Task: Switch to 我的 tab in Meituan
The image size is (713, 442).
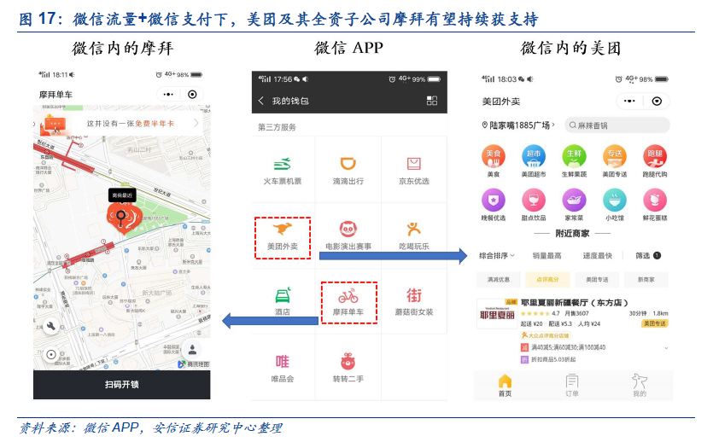Action: click(x=640, y=386)
